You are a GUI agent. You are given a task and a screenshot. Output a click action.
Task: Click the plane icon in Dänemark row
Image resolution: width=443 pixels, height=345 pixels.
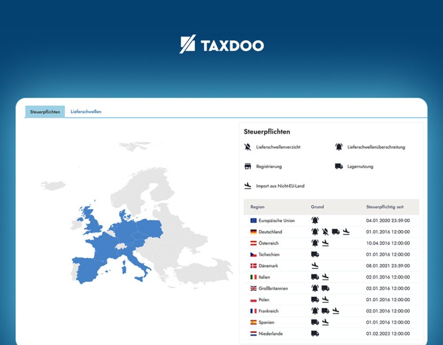point(315,265)
